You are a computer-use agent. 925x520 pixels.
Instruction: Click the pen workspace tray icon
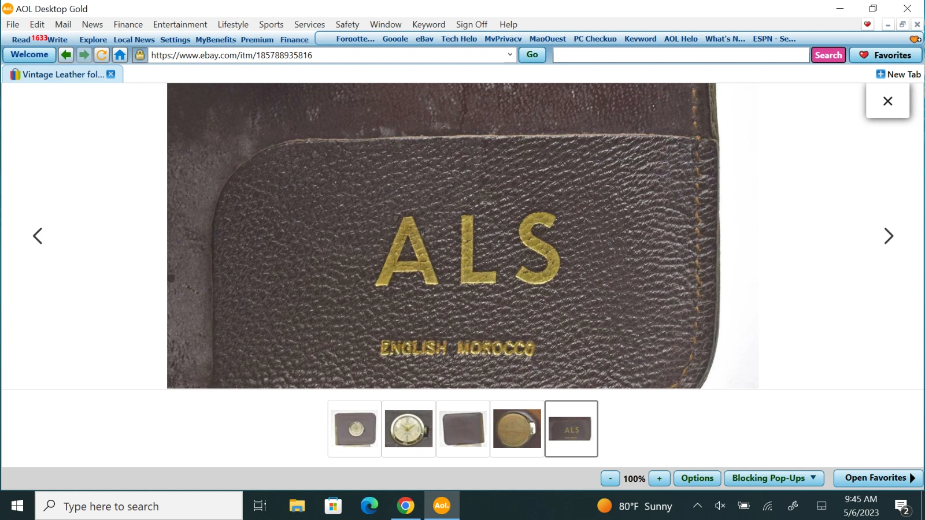(x=793, y=506)
